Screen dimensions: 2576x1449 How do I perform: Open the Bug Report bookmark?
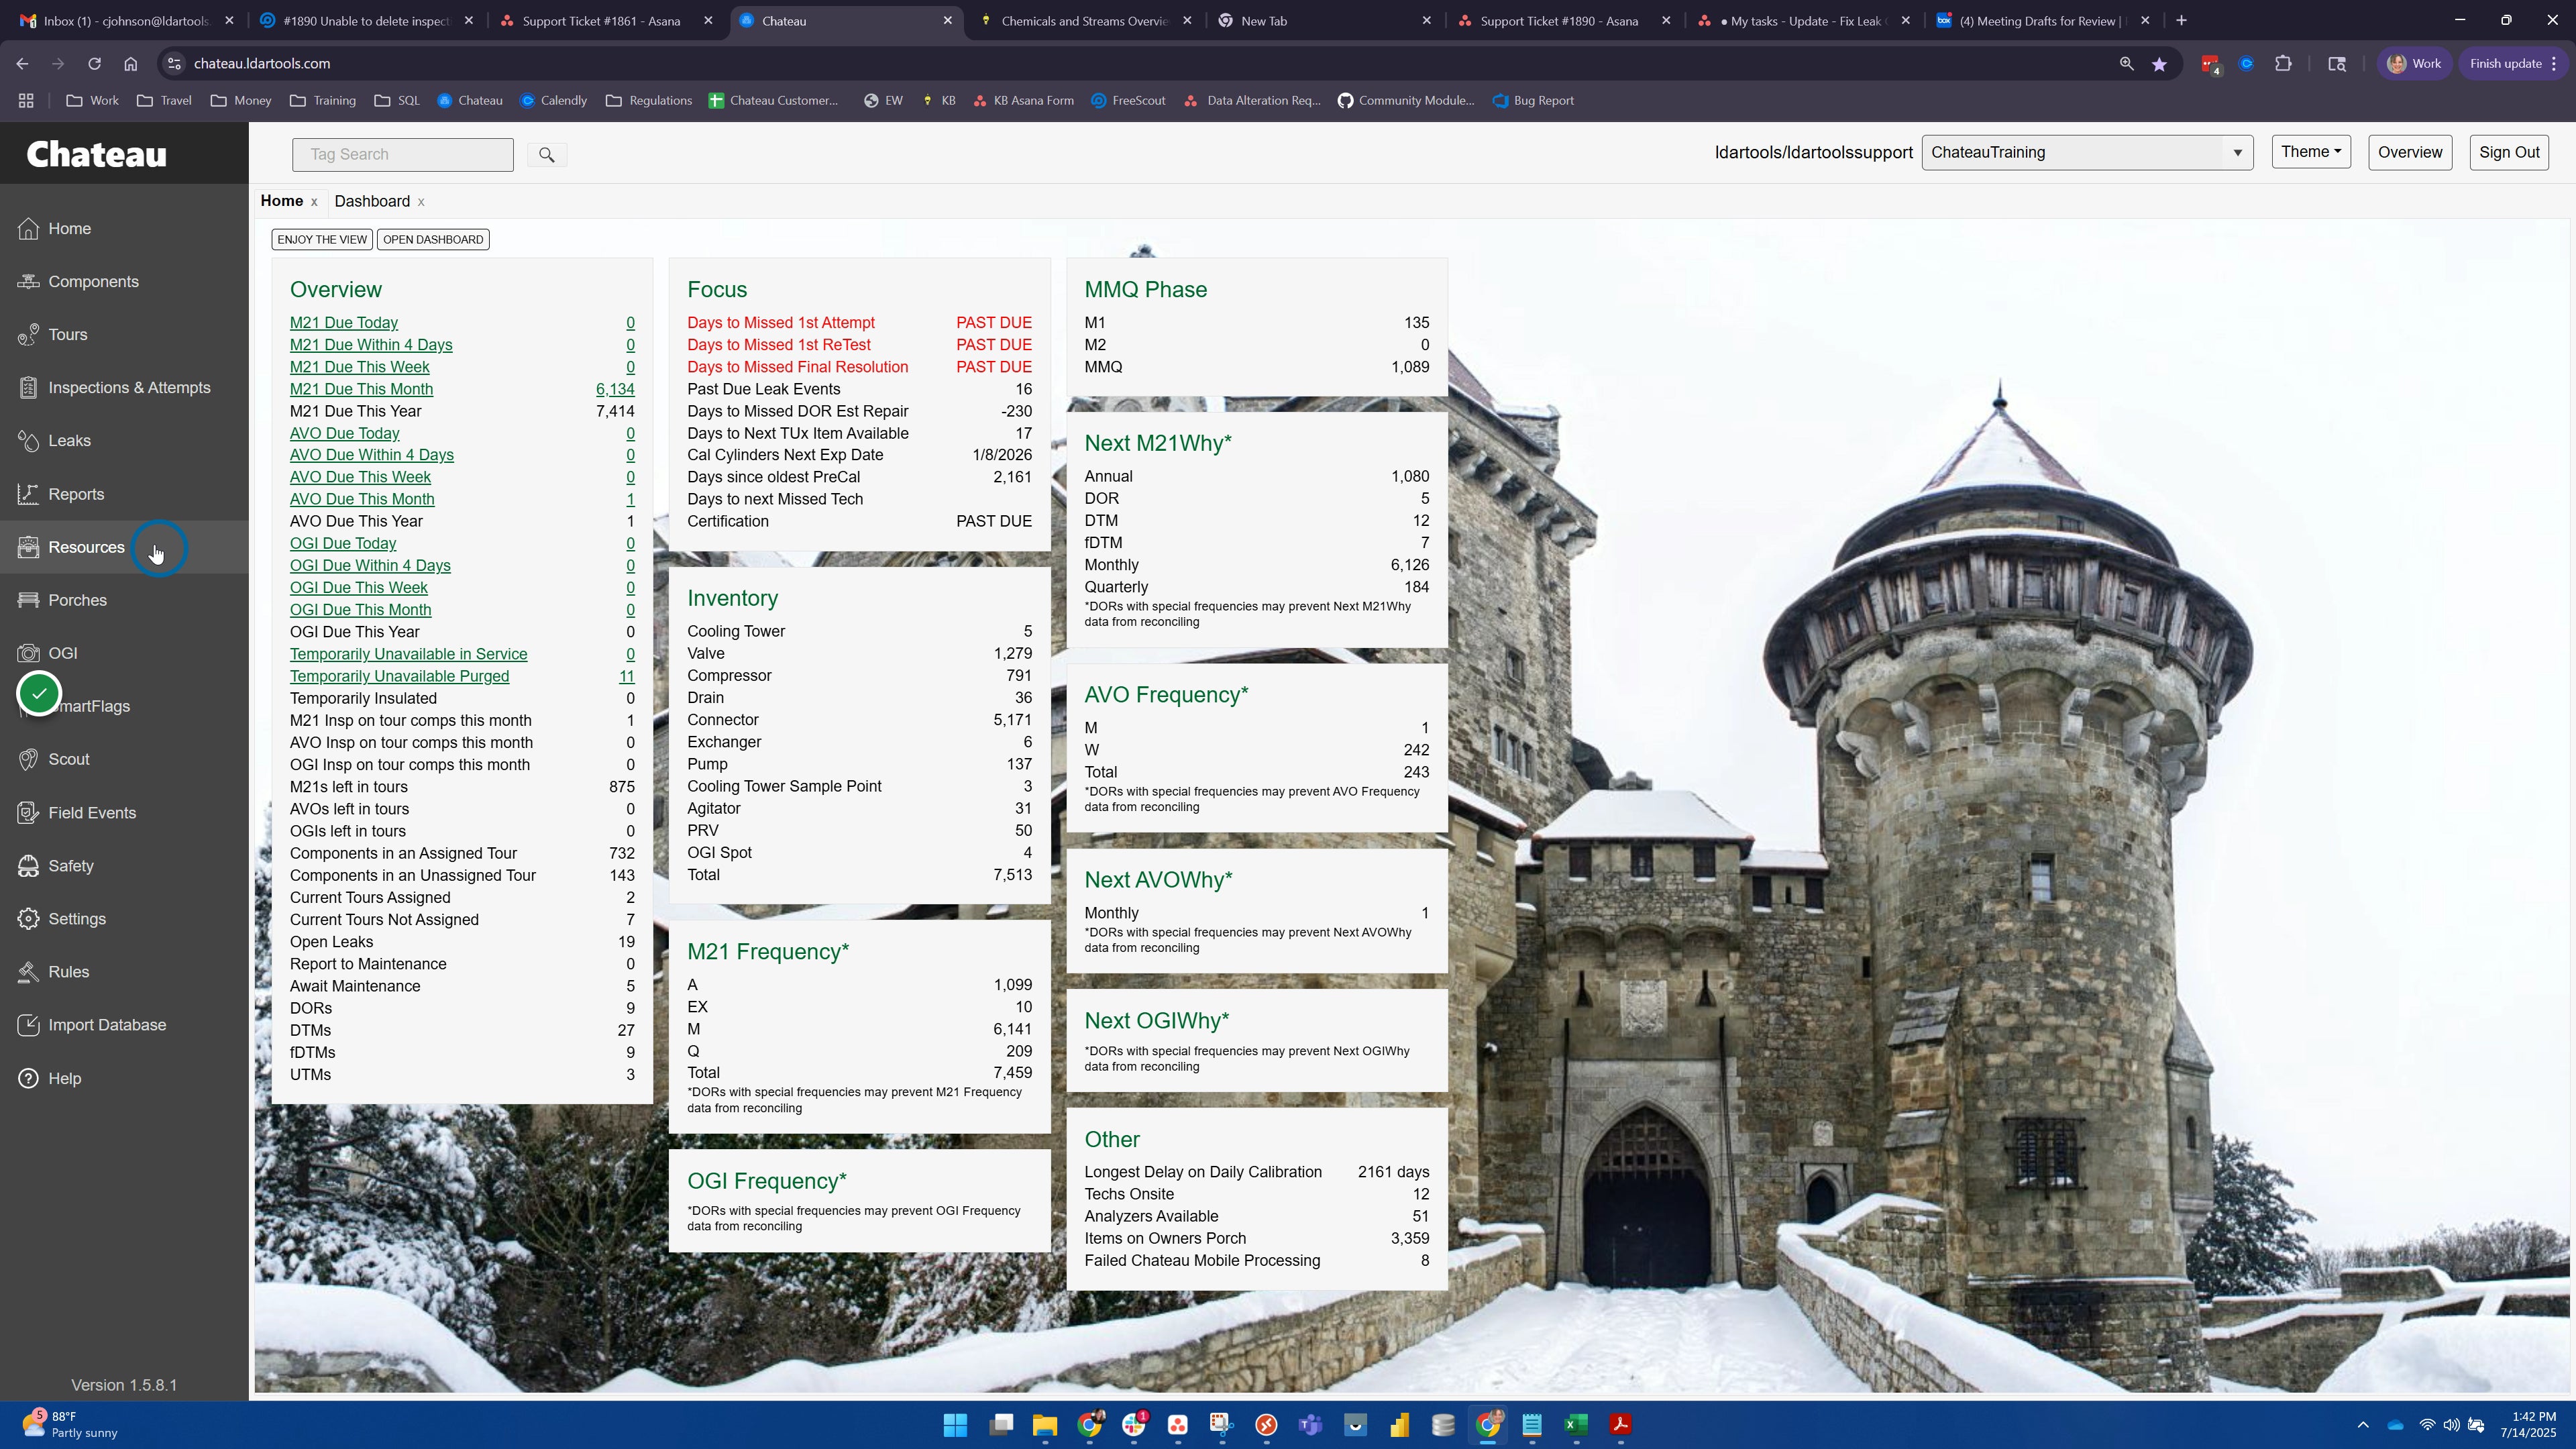(1533, 100)
